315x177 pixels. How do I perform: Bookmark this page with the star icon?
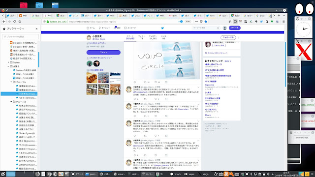tap(206, 22)
